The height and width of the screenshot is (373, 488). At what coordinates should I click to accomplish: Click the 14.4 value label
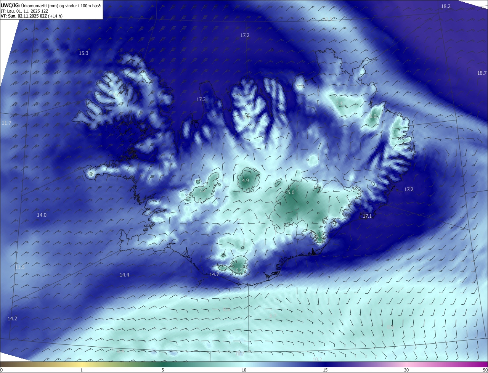pos(124,275)
